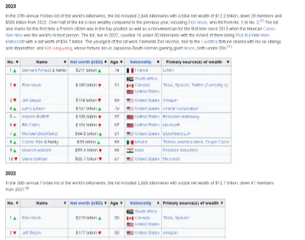
Task: Open the Nexon link in the paragraph
Action: click(x=190, y=48)
